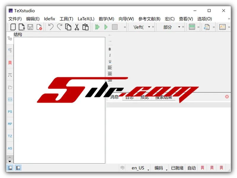Image resolution: width=237 pixels, height=178 pixels.
Task: Click the abc spell check icon
Action: point(122,168)
